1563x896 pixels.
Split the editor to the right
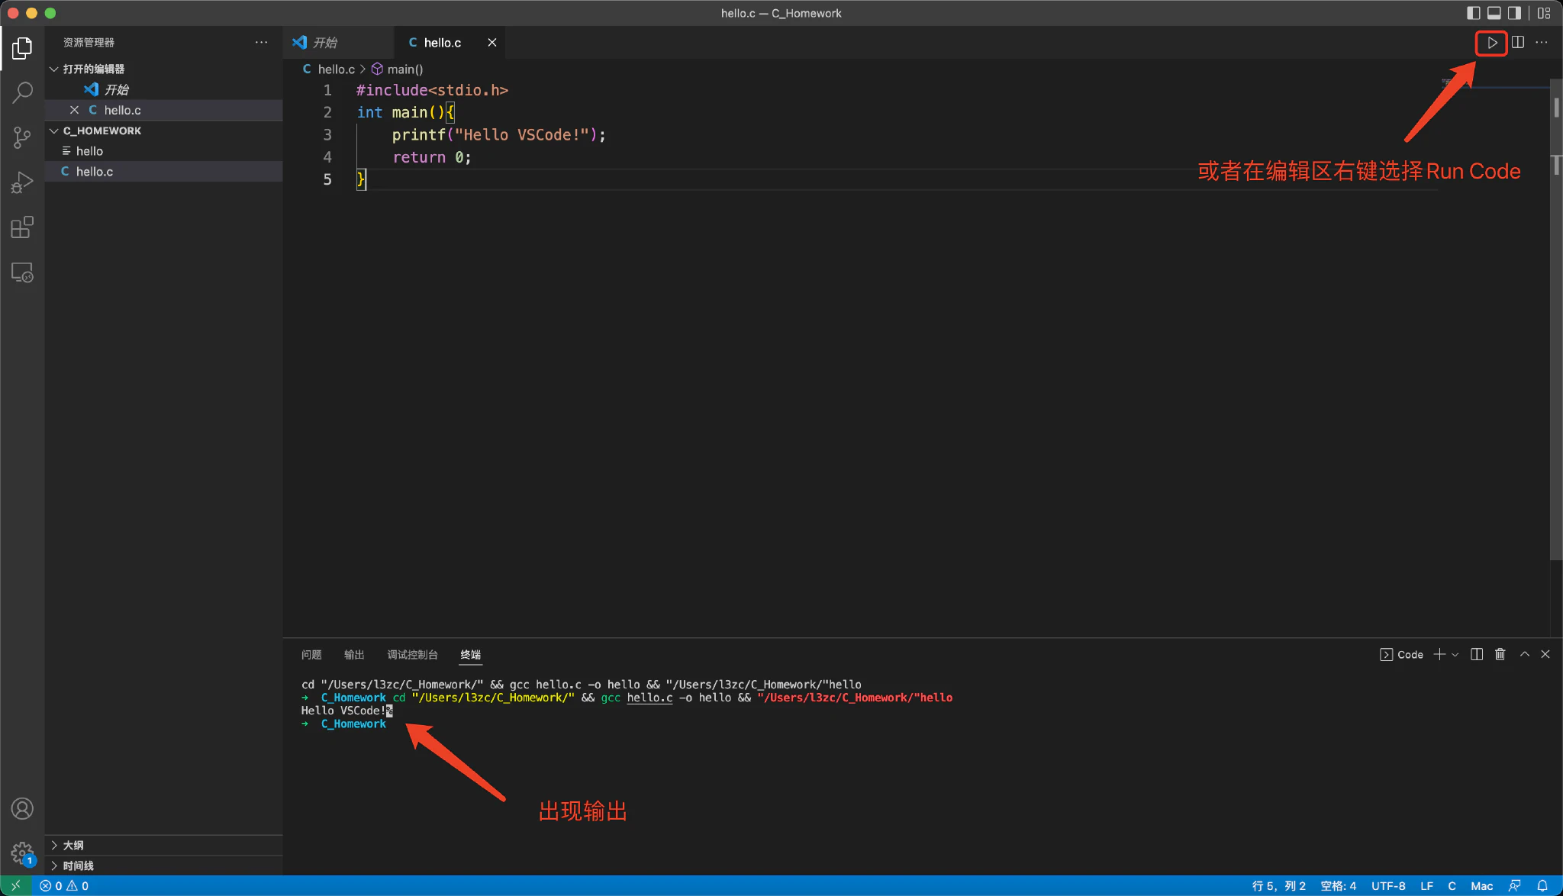[x=1518, y=43]
